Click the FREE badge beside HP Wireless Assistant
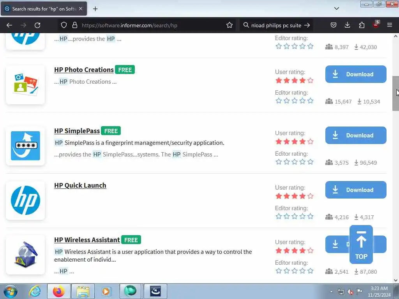The image size is (399, 299). pyautogui.click(x=131, y=240)
